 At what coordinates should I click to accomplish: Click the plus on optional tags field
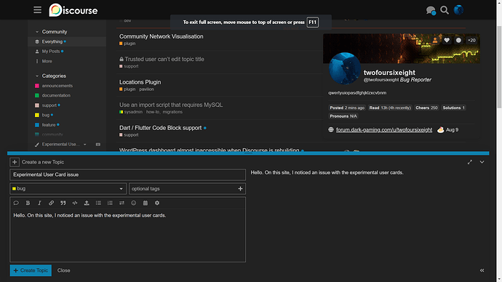click(x=240, y=189)
